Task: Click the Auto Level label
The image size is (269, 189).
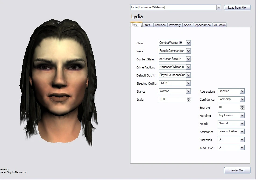Action: click(207, 148)
